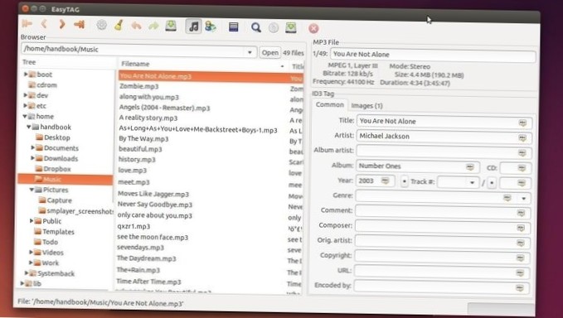Expand the boot folder in tree
Screen dimensions: 563x318
pos(26,75)
